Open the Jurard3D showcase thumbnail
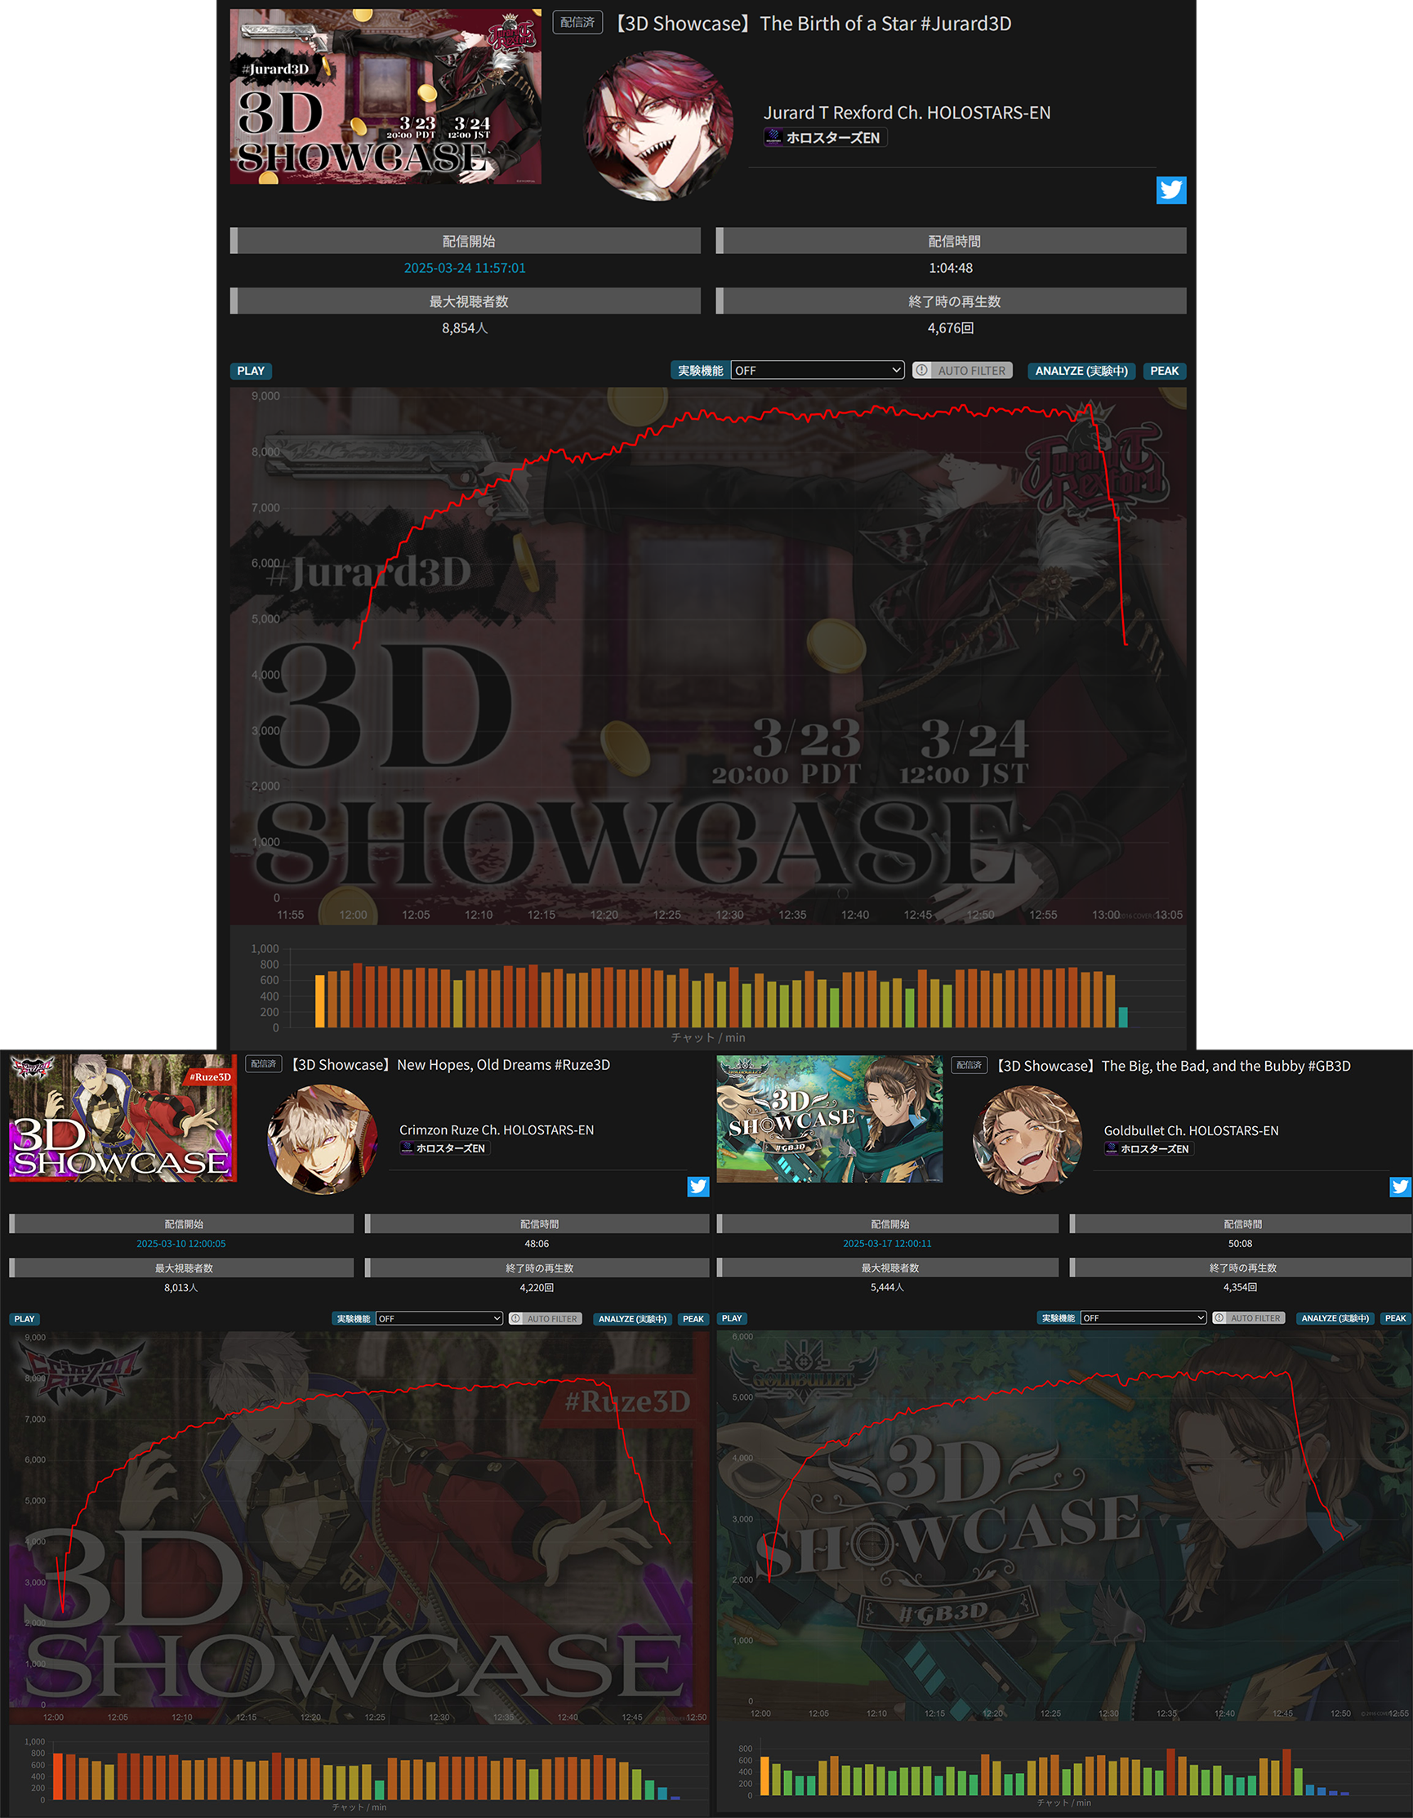This screenshot has width=1413, height=1818. [386, 96]
